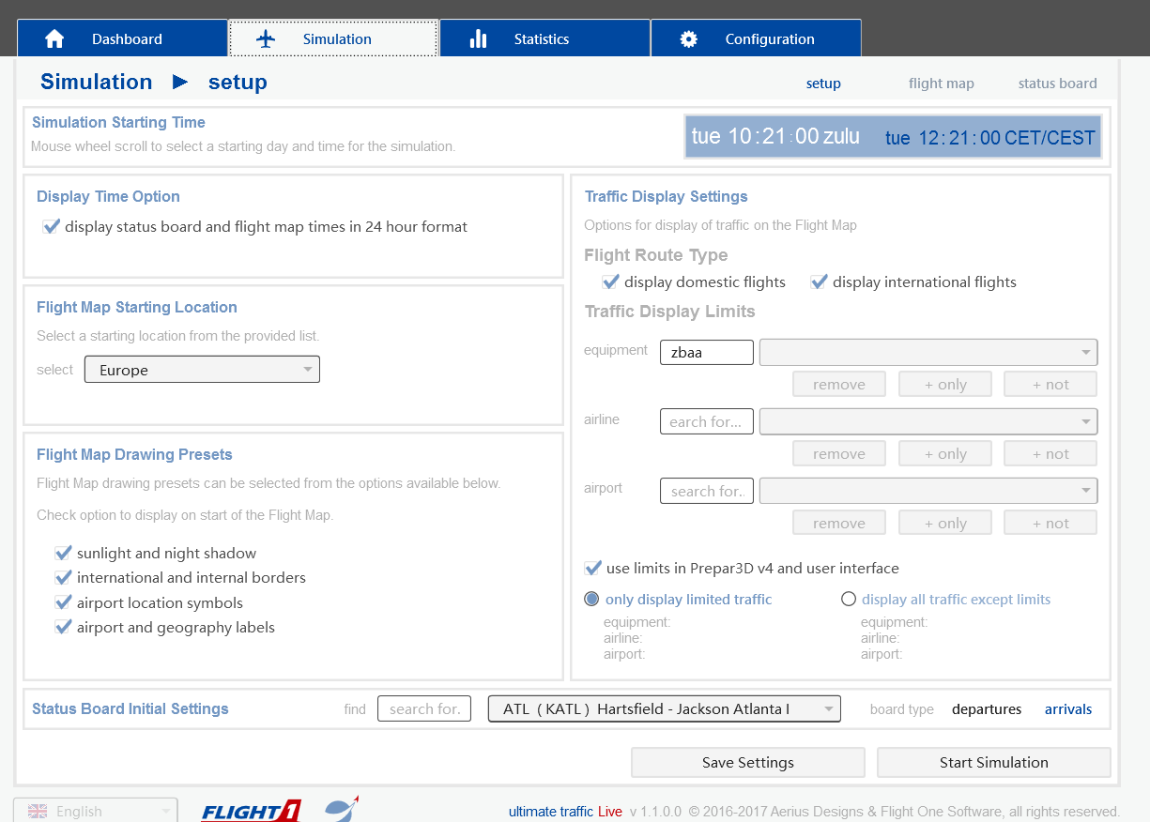Click the Aerius Designs logo in footer
Screen dimensions: 1150x822
pyautogui.click(x=342, y=809)
